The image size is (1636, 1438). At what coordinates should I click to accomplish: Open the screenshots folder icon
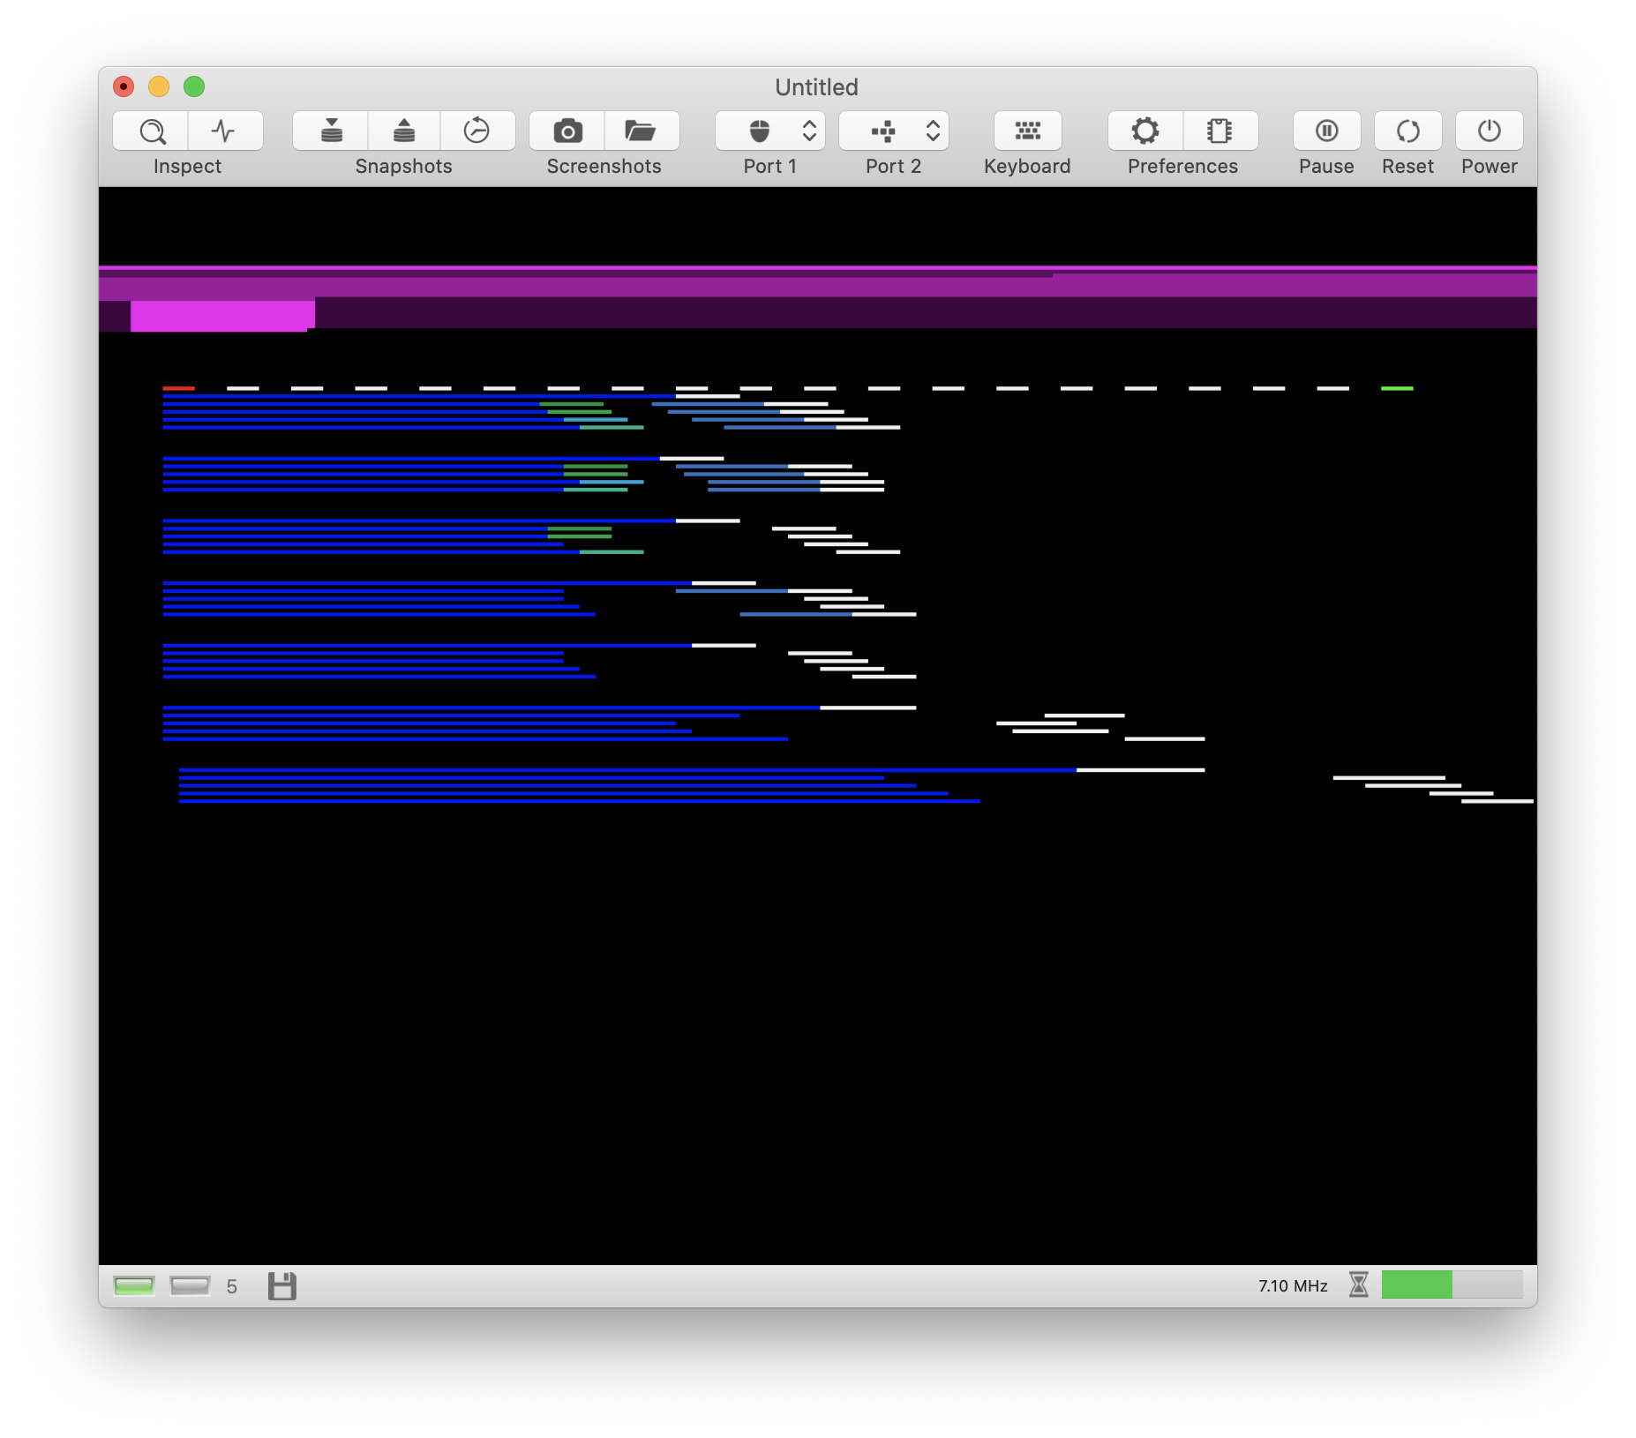[x=641, y=131]
